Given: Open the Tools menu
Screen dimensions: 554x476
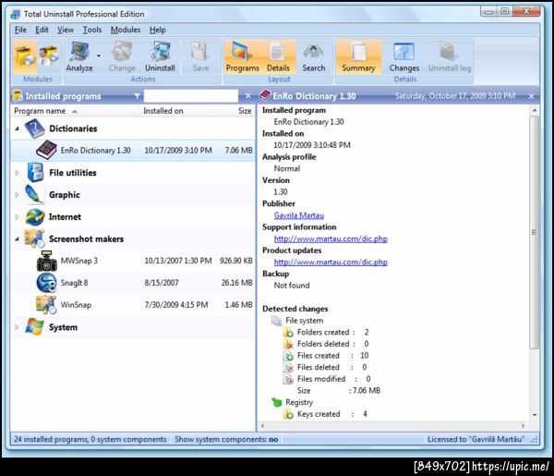Looking at the screenshot, I should [91, 31].
